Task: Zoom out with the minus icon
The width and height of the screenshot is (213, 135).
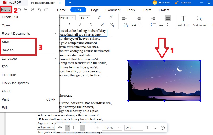Action: (90, 128)
